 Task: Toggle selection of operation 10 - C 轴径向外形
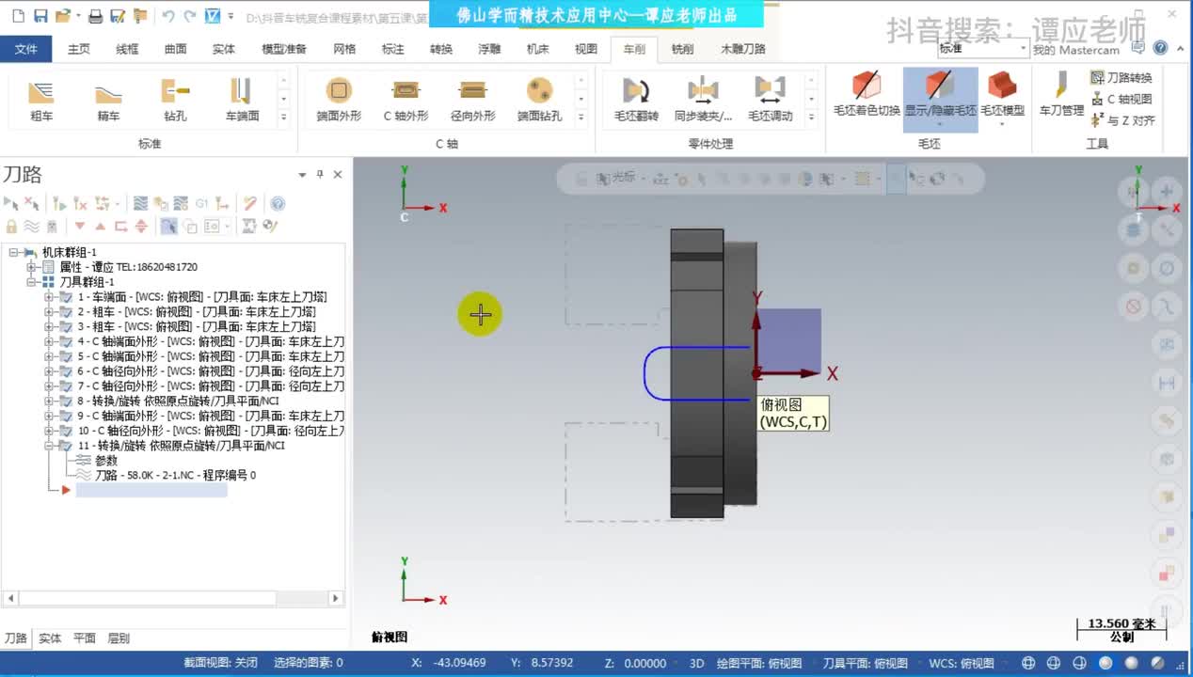tap(66, 430)
